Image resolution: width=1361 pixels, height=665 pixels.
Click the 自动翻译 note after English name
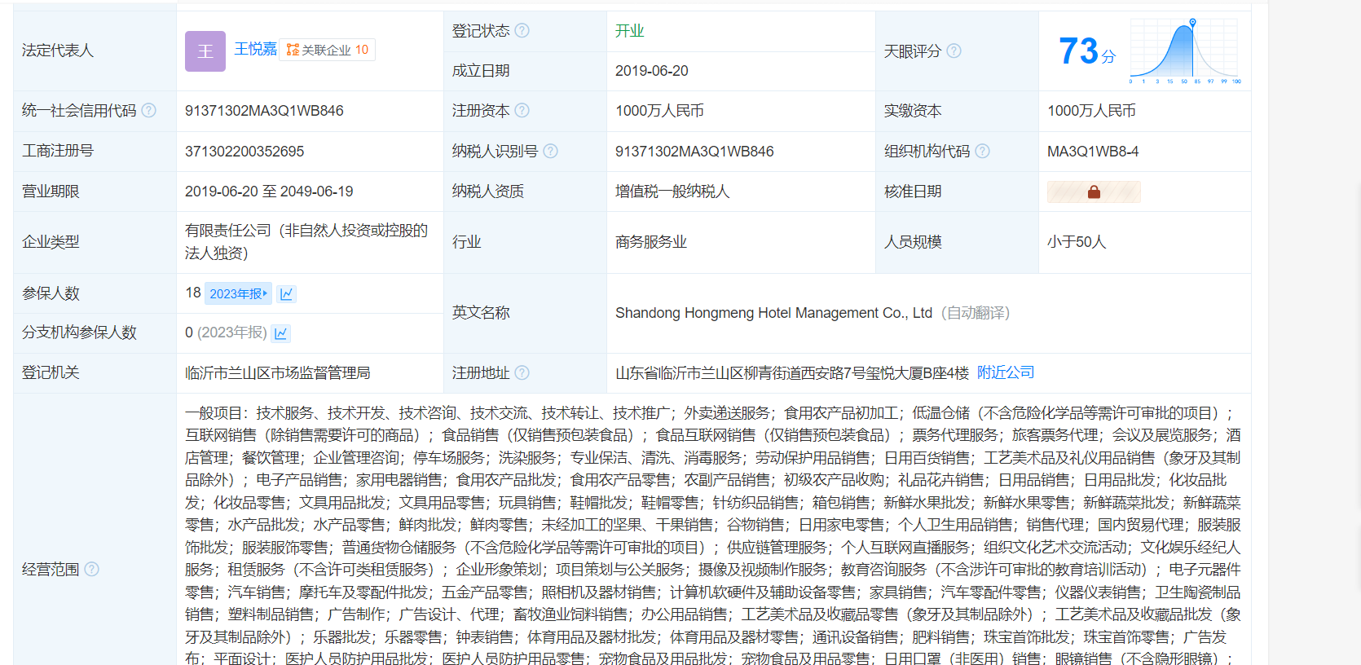point(976,313)
